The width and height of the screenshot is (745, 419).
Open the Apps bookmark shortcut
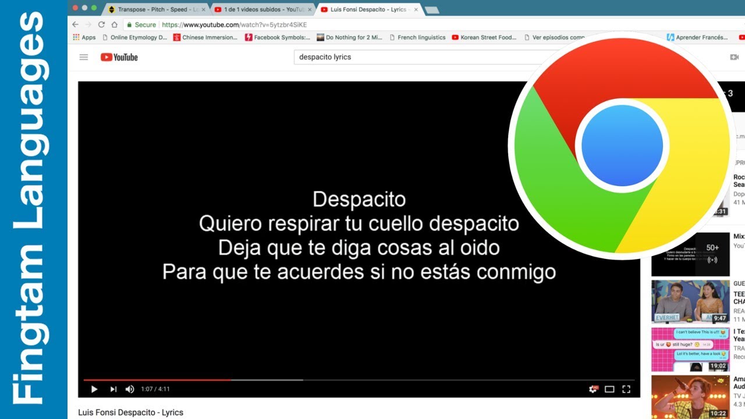84,37
